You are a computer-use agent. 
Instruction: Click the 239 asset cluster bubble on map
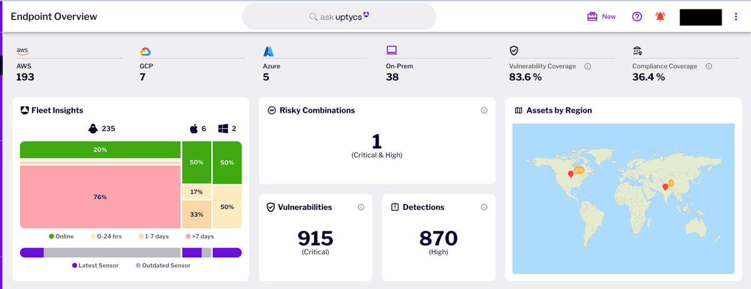coord(579,170)
